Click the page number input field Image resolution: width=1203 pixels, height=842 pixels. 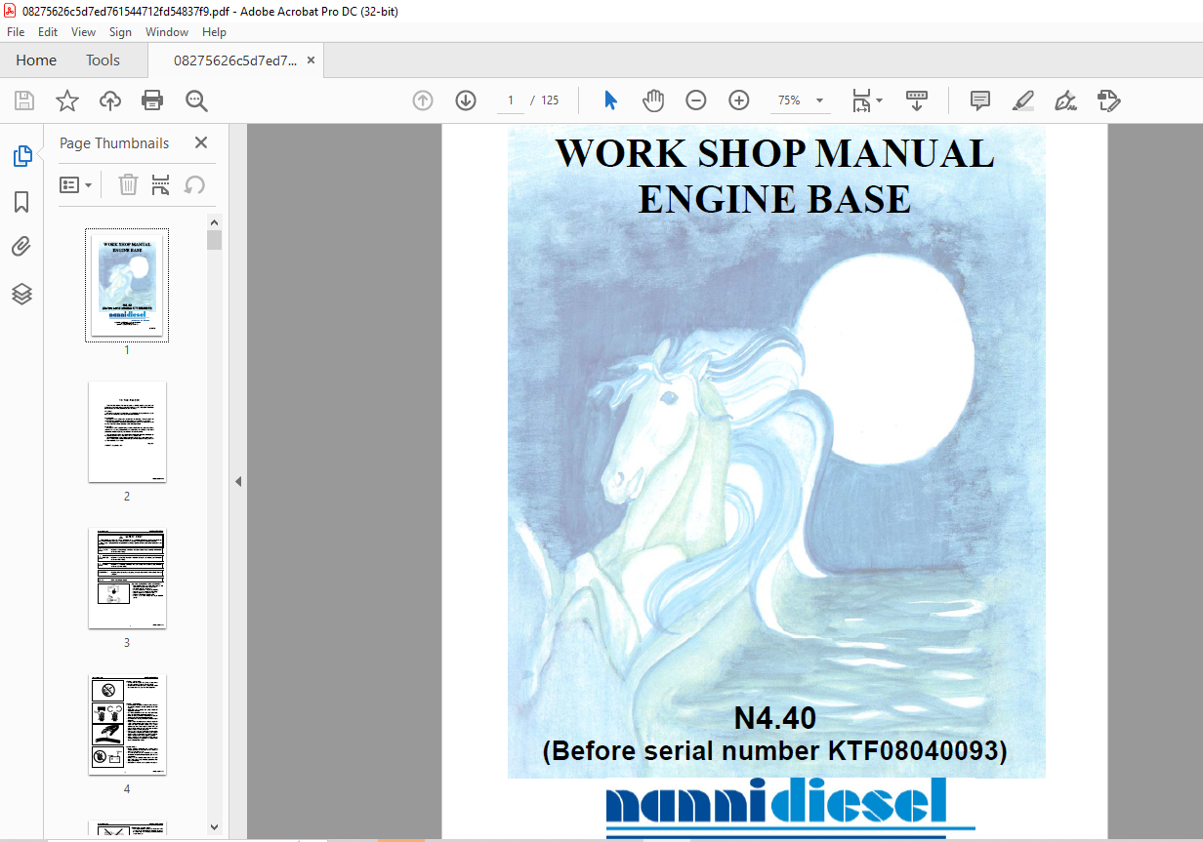tap(511, 100)
